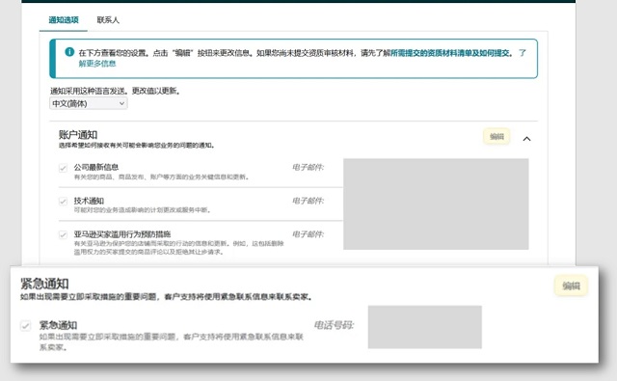Click the 电话号码 field label
Viewport: 617px width, 381px height.
pos(334,325)
